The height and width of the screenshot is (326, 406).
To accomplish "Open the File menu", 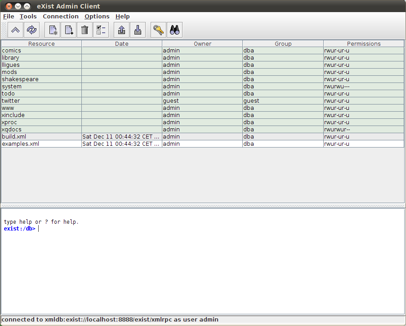I will tap(9, 17).
